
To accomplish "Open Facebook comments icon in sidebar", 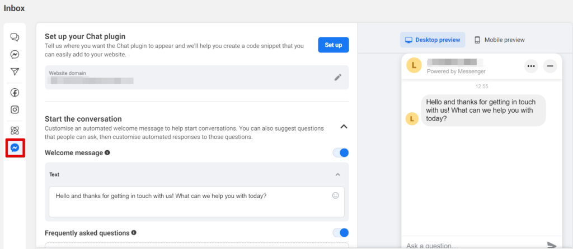I will click(x=15, y=93).
